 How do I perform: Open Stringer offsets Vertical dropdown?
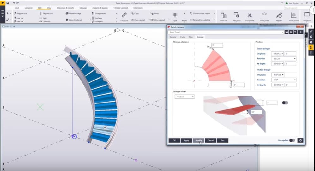point(185,97)
